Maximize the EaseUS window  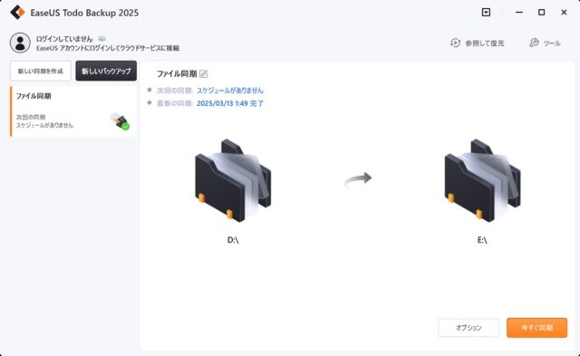[x=542, y=13]
